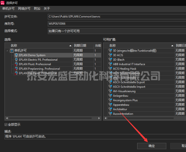Open the 关于 menu

pyautogui.click(x=47, y=9)
